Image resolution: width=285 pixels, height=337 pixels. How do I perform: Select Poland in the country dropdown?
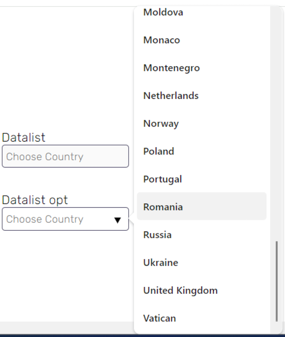coord(202,151)
